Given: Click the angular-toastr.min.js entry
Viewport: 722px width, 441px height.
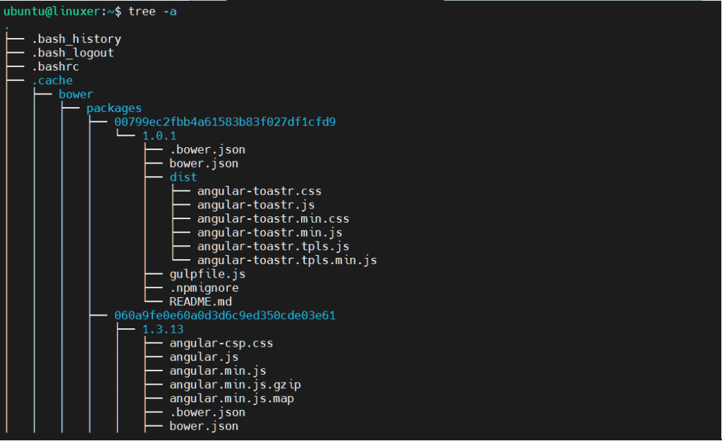Looking at the screenshot, I should 270,232.
